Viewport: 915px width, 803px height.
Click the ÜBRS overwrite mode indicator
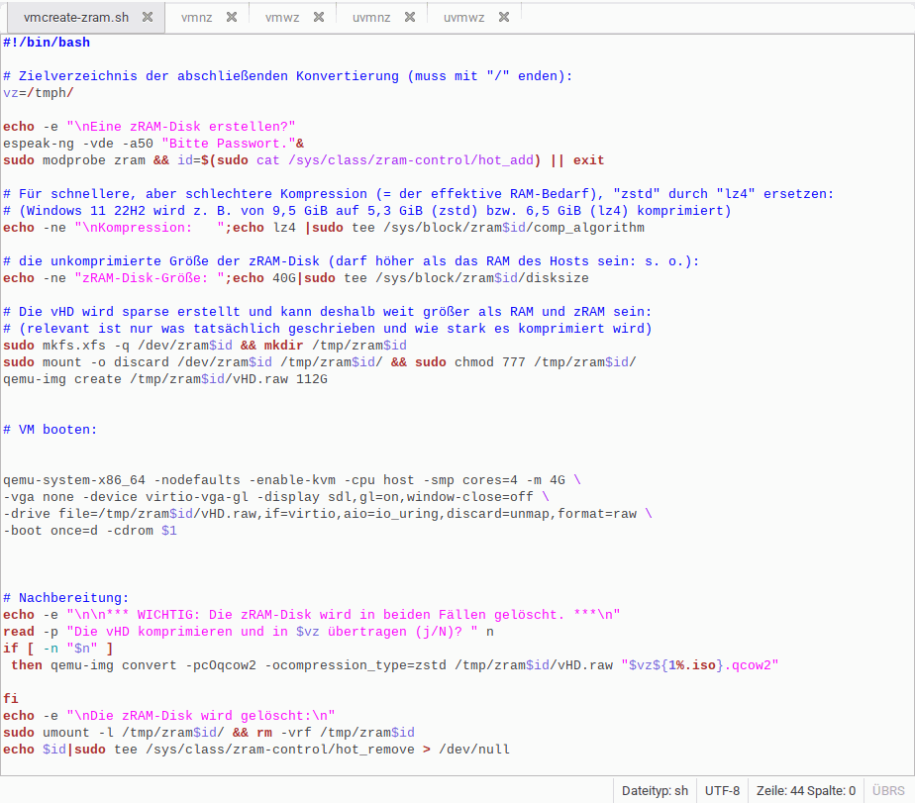[888, 791]
